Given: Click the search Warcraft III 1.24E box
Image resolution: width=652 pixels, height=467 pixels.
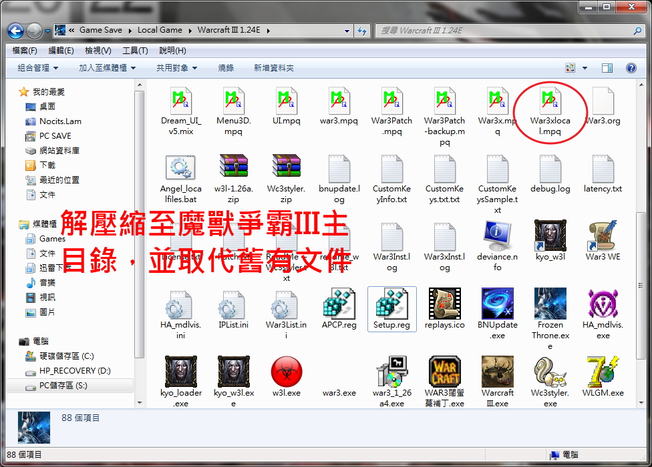Looking at the screenshot, I should 510,31.
